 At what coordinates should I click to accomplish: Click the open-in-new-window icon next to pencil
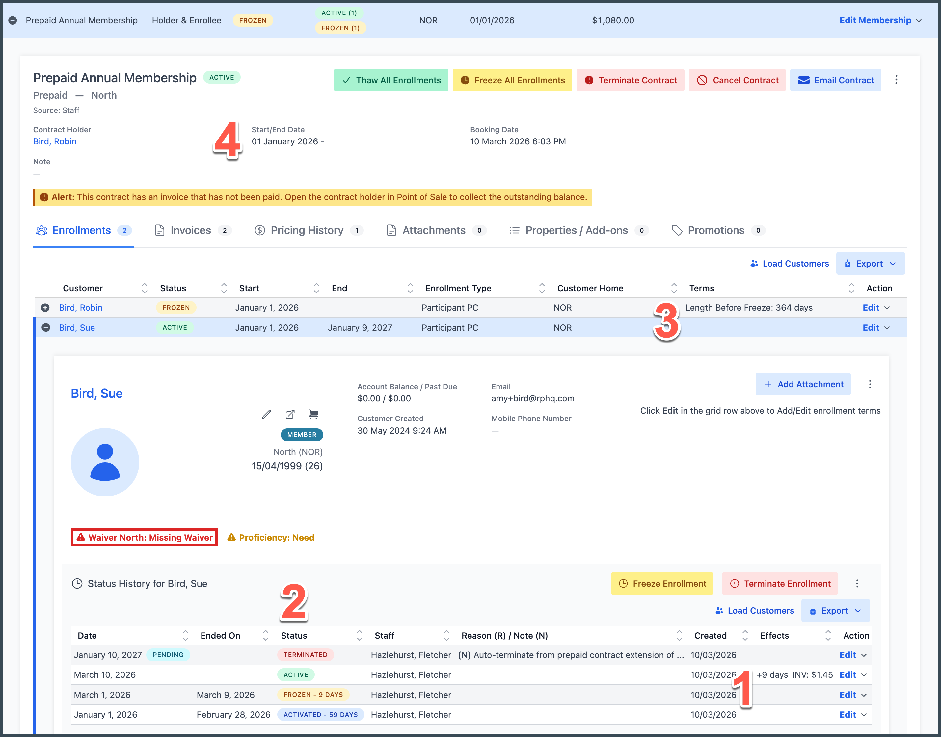(290, 414)
